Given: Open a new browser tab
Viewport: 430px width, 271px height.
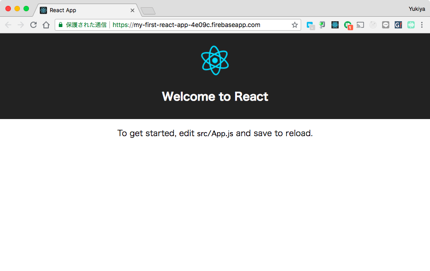Looking at the screenshot, I should click(x=148, y=11).
